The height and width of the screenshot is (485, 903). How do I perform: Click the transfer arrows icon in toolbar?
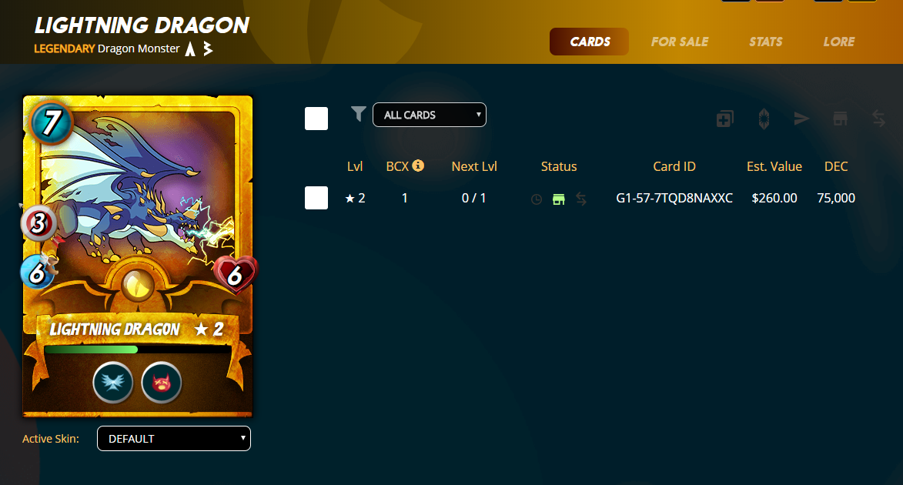878,119
